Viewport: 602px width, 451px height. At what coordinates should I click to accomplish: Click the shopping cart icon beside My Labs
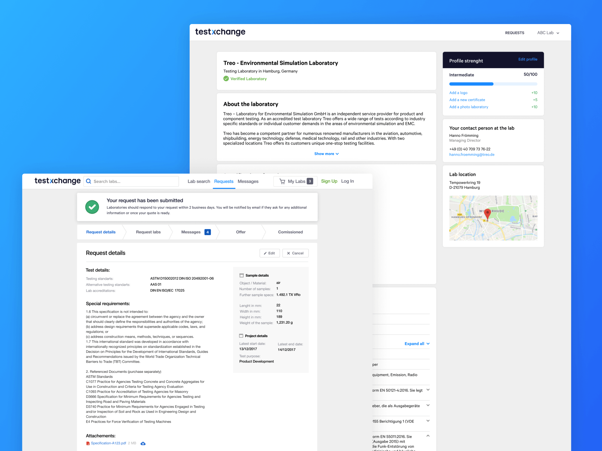[282, 181]
